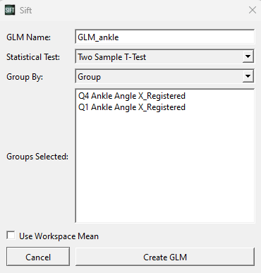This screenshot has height=273, width=261.
Task: Open the Group By combo box showing Group
Action: pyautogui.click(x=164, y=76)
